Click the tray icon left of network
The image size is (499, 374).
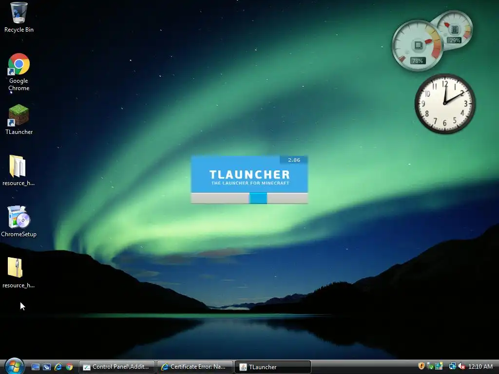tap(439, 366)
